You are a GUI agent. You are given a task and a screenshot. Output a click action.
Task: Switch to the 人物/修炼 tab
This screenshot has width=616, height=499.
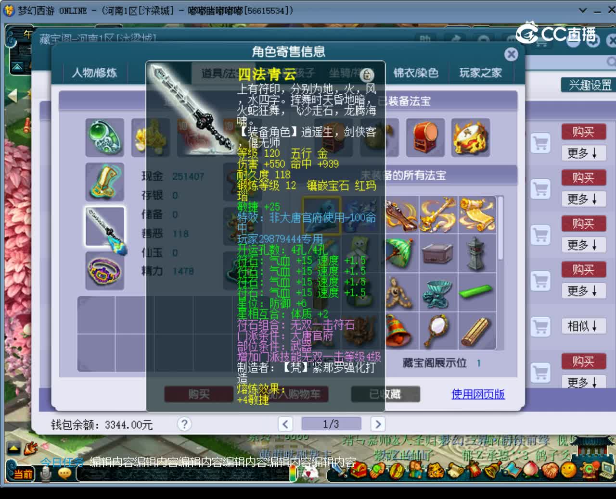pos(94,73)
